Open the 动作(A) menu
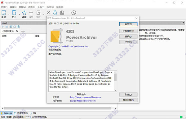 (32, 7)
